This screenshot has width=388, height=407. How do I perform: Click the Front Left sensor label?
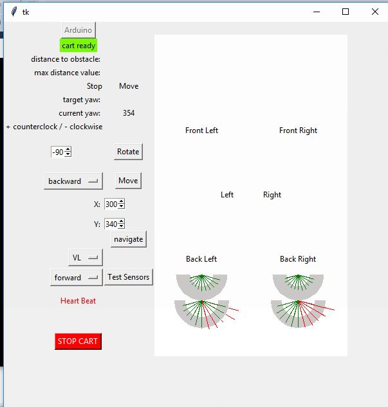(202, 131)
